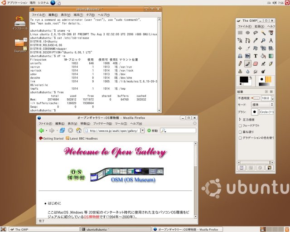The image size is (290, 232).
Task: Pick the Flip tool in GIMP
Action: pos(248,56)
